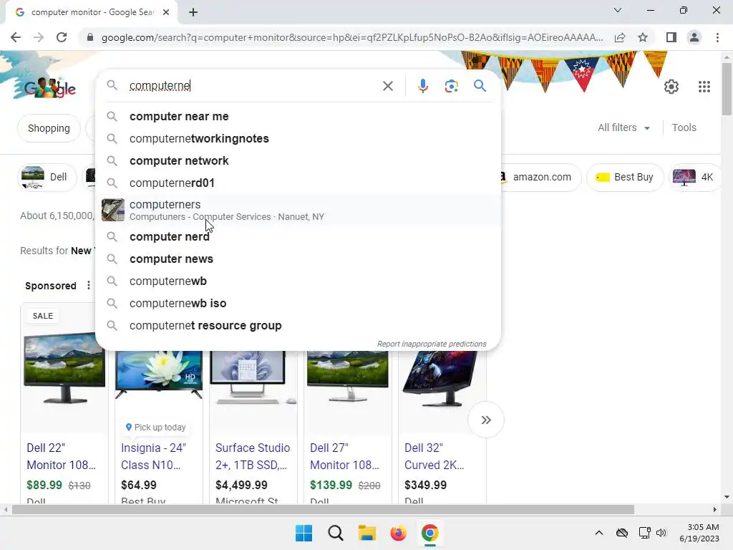
Task: Filter by 4K chip
Action: 694,178
